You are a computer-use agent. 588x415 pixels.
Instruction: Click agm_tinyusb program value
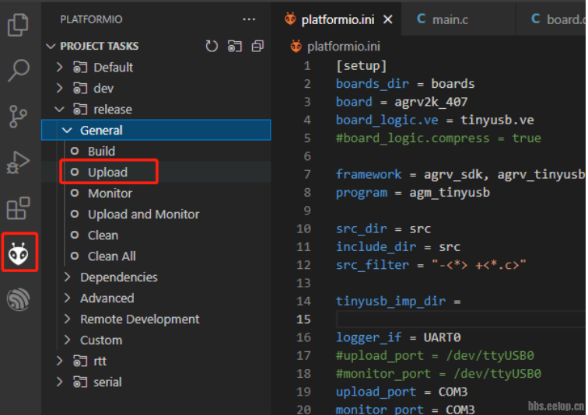[x=450, y=193]
